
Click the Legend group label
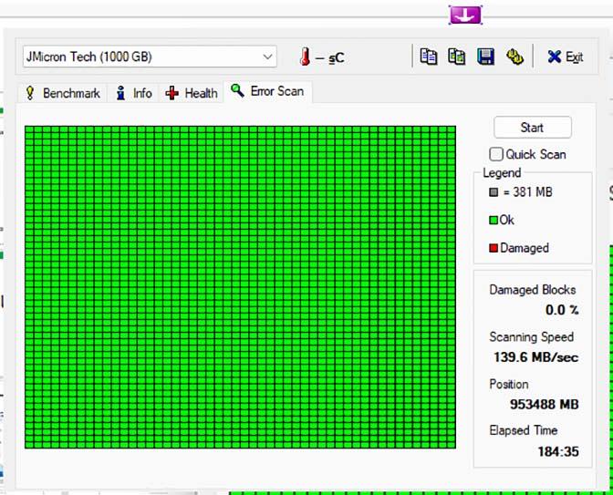point(502,173)
